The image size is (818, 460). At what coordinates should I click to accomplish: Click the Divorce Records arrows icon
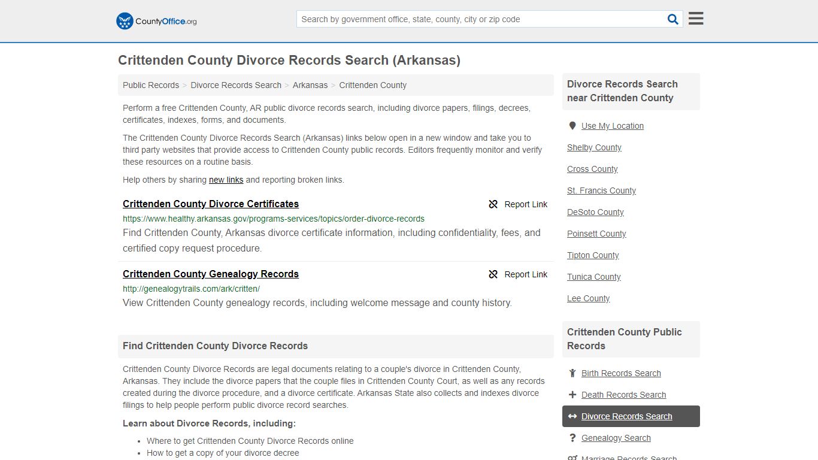(572, 416)
